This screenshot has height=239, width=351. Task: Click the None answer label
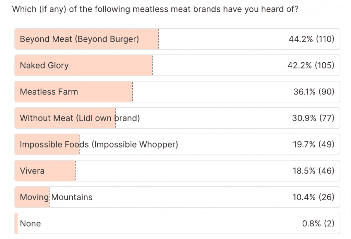31,224
